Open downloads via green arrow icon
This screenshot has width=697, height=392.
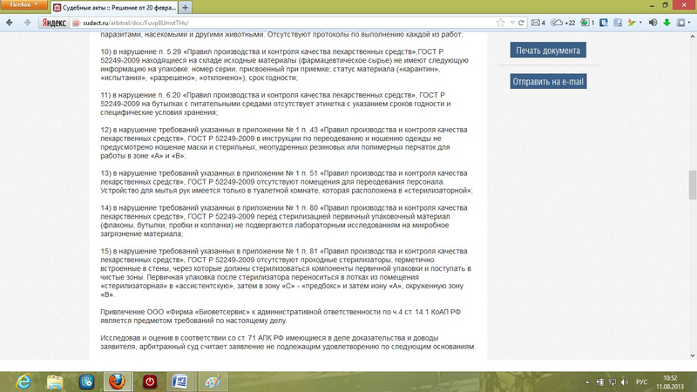(x=667, y=23)
